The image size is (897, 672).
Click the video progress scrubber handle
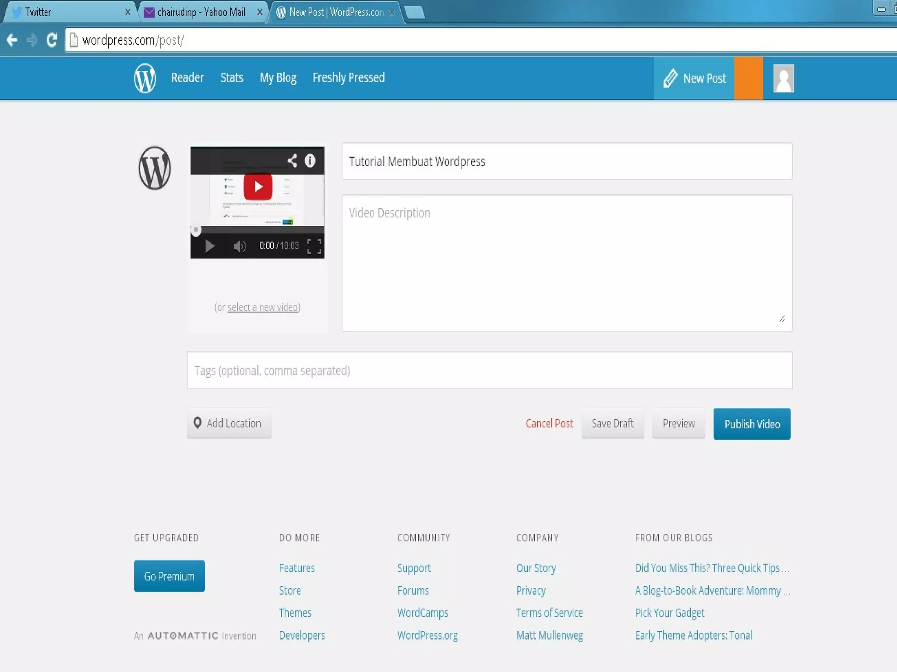click(196, 230)
